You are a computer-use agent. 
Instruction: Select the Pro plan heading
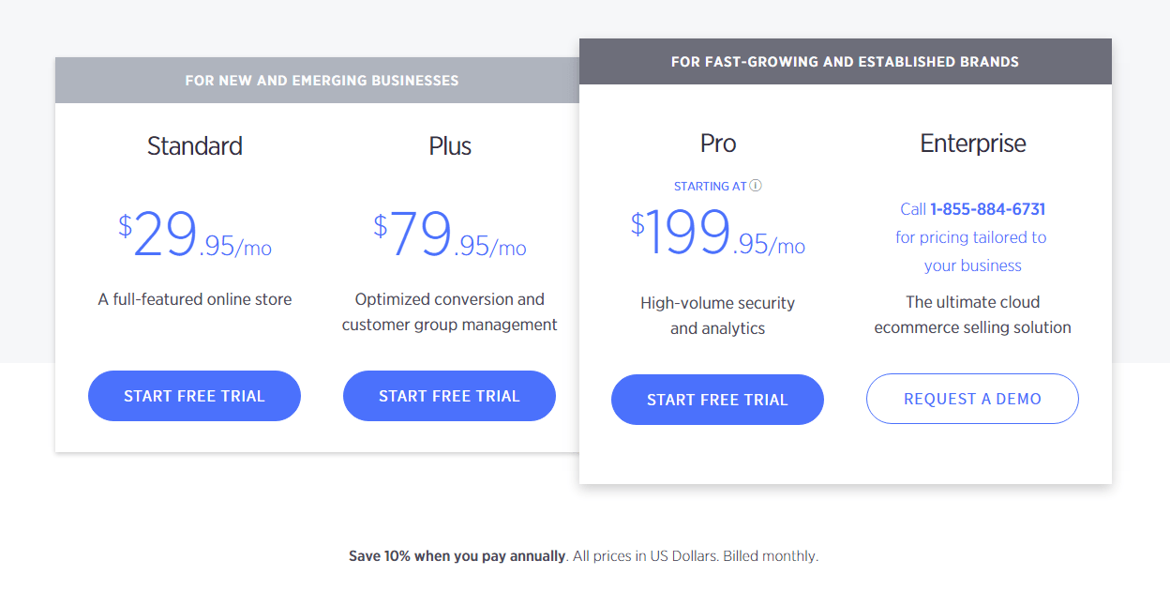pos(718,143)
